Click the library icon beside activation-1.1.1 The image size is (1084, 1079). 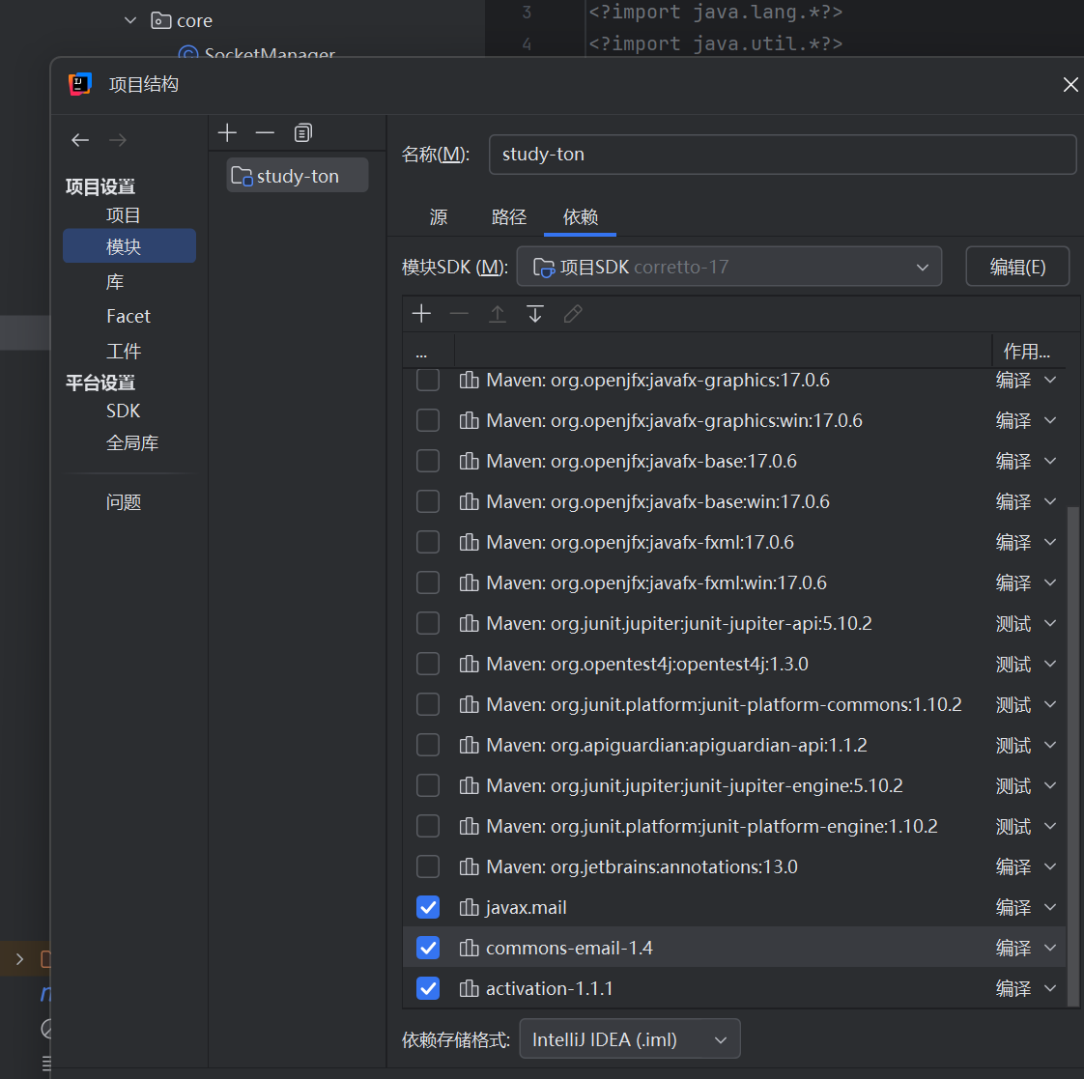point(470,988)
